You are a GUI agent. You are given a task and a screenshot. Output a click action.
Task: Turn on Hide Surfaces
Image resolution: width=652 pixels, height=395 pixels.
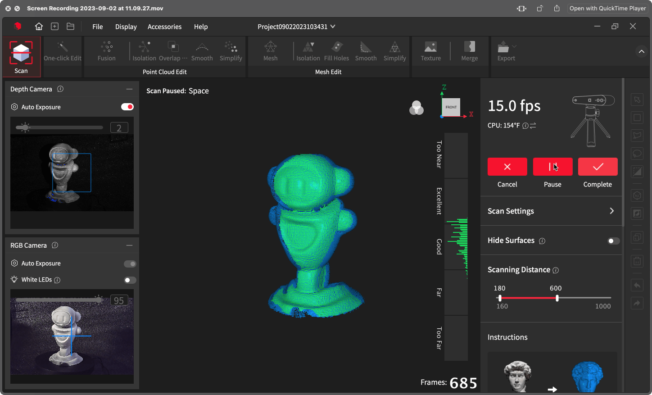(613, 241)
